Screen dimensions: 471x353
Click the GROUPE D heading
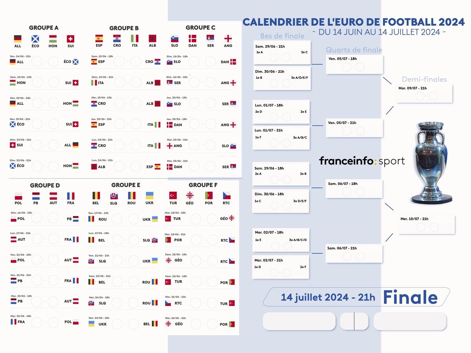45,186
